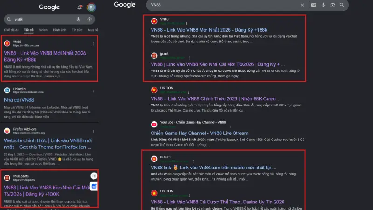Click 'US.COM' site name text
This screenshot has width=373, height=210.
point(167,191)
